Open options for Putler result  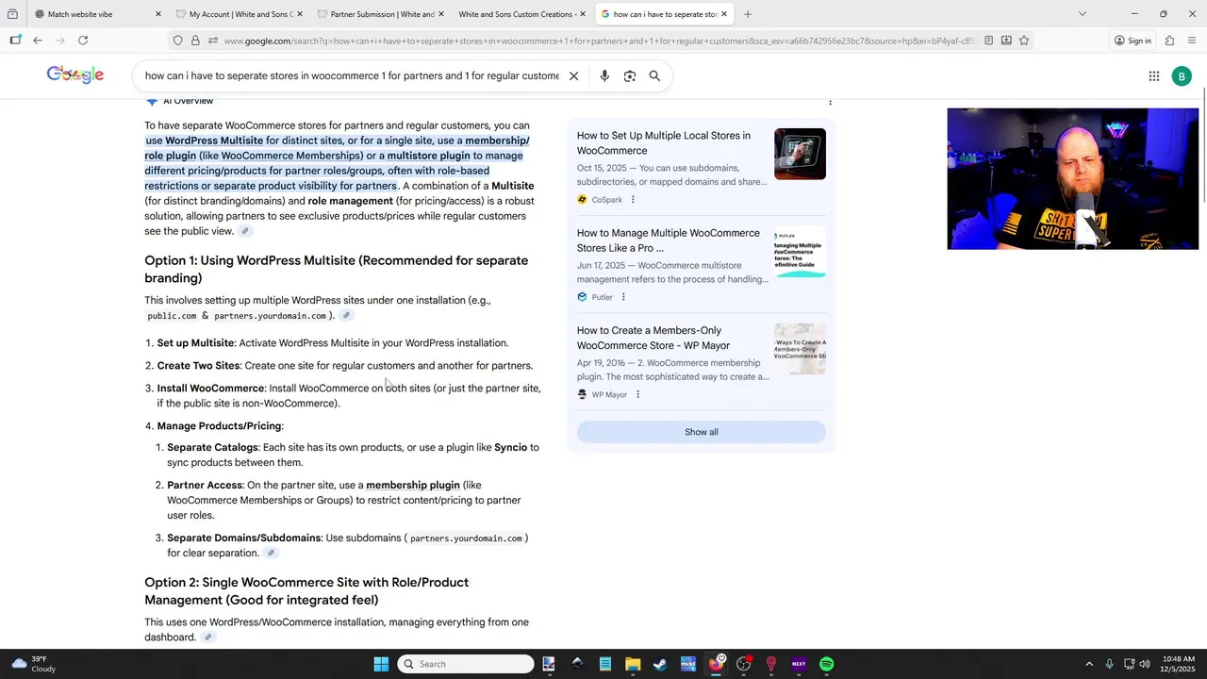click(x=623, y=297)
